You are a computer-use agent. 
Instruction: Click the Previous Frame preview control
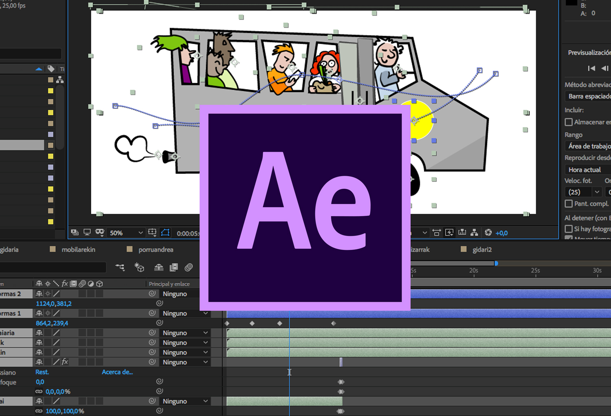(605, 69)
